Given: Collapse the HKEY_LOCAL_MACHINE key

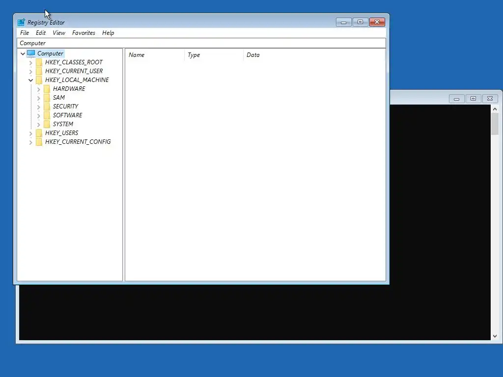Looking at the screenshot, I should point(31,80).
